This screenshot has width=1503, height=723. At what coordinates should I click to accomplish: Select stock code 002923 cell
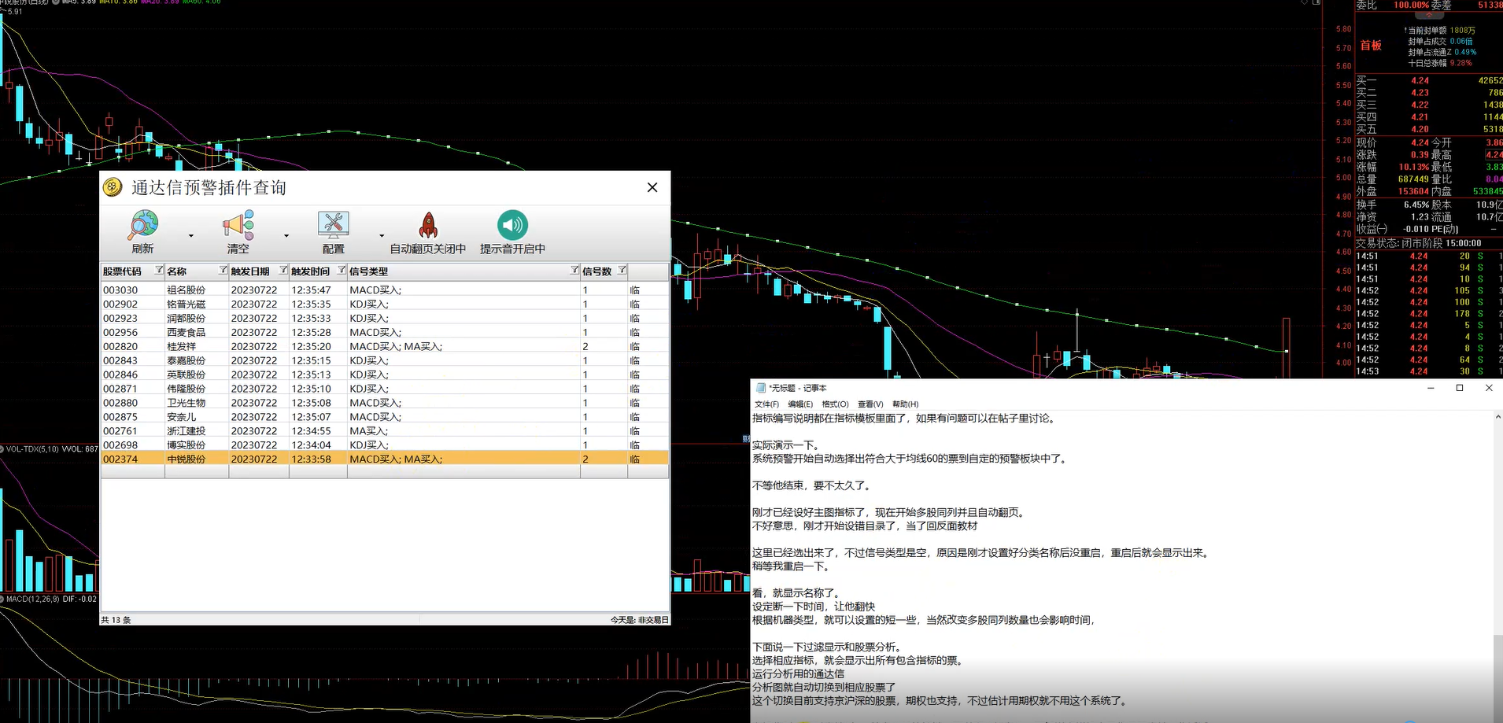[x=120, y=319]
